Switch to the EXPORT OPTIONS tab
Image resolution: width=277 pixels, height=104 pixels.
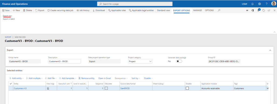[x=182, y=10]
